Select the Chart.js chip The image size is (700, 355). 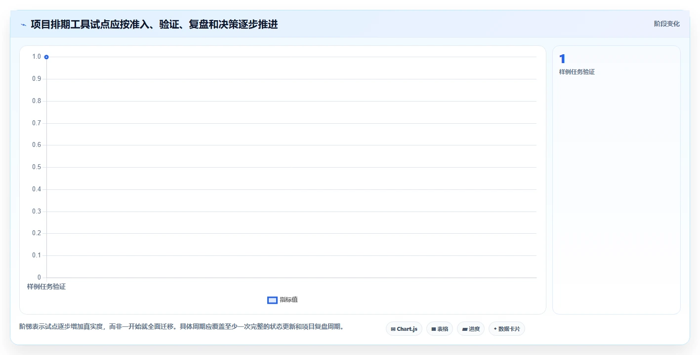(x=404, y=329)
